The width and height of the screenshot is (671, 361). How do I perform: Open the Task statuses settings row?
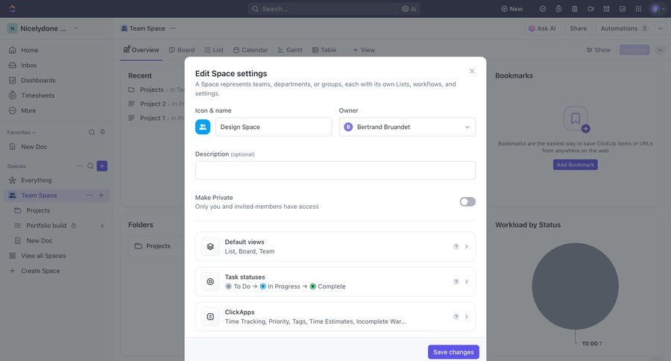(x=335, y=282)
